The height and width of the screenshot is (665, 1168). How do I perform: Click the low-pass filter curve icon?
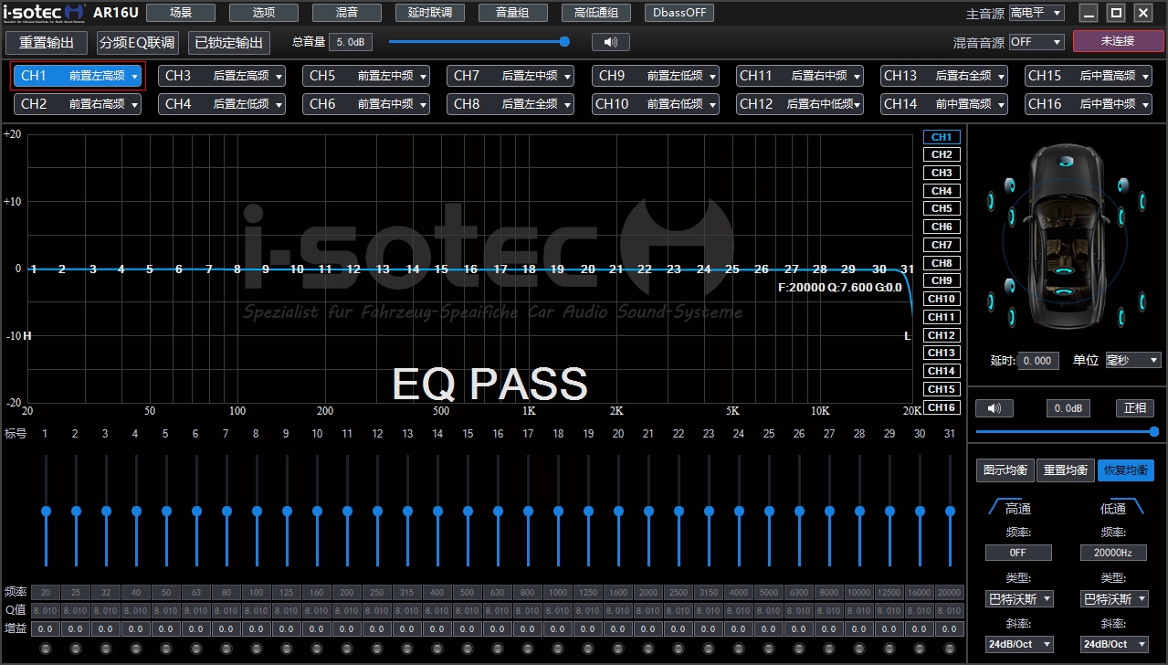[x=1131, y=507]
